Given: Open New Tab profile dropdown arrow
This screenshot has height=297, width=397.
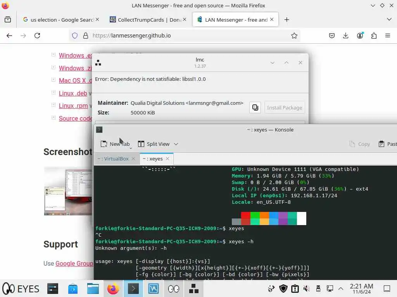Looking at the screenshot, I should 131,148.
